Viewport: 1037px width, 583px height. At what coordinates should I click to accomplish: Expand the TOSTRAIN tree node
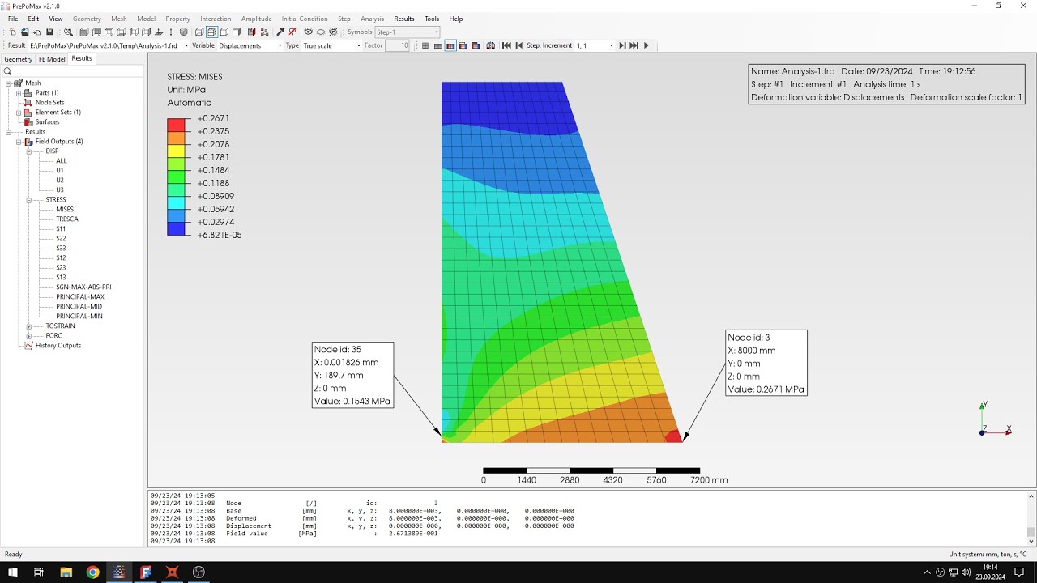click(x=28, y=326)
